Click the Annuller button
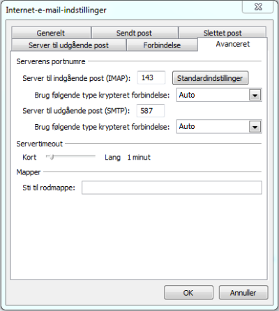 [x=243, y=293]
